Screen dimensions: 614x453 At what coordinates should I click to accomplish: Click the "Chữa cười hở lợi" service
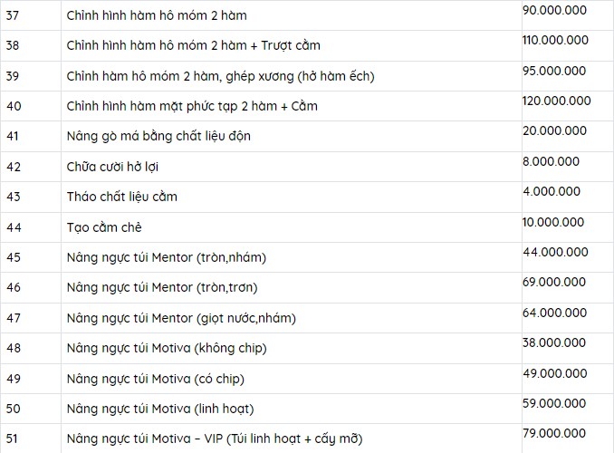(120, 167)
